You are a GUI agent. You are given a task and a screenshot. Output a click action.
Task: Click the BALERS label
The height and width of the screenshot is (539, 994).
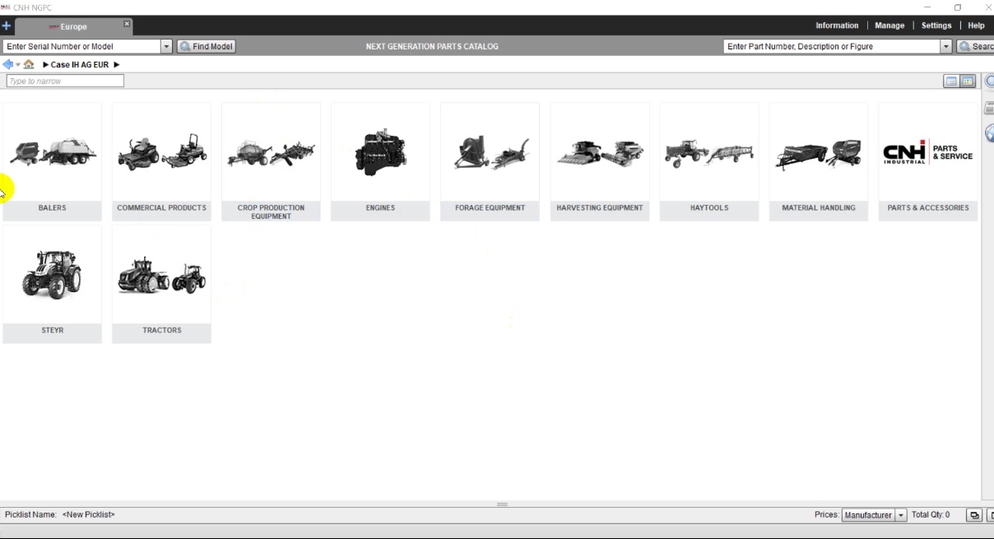(53, 208)
